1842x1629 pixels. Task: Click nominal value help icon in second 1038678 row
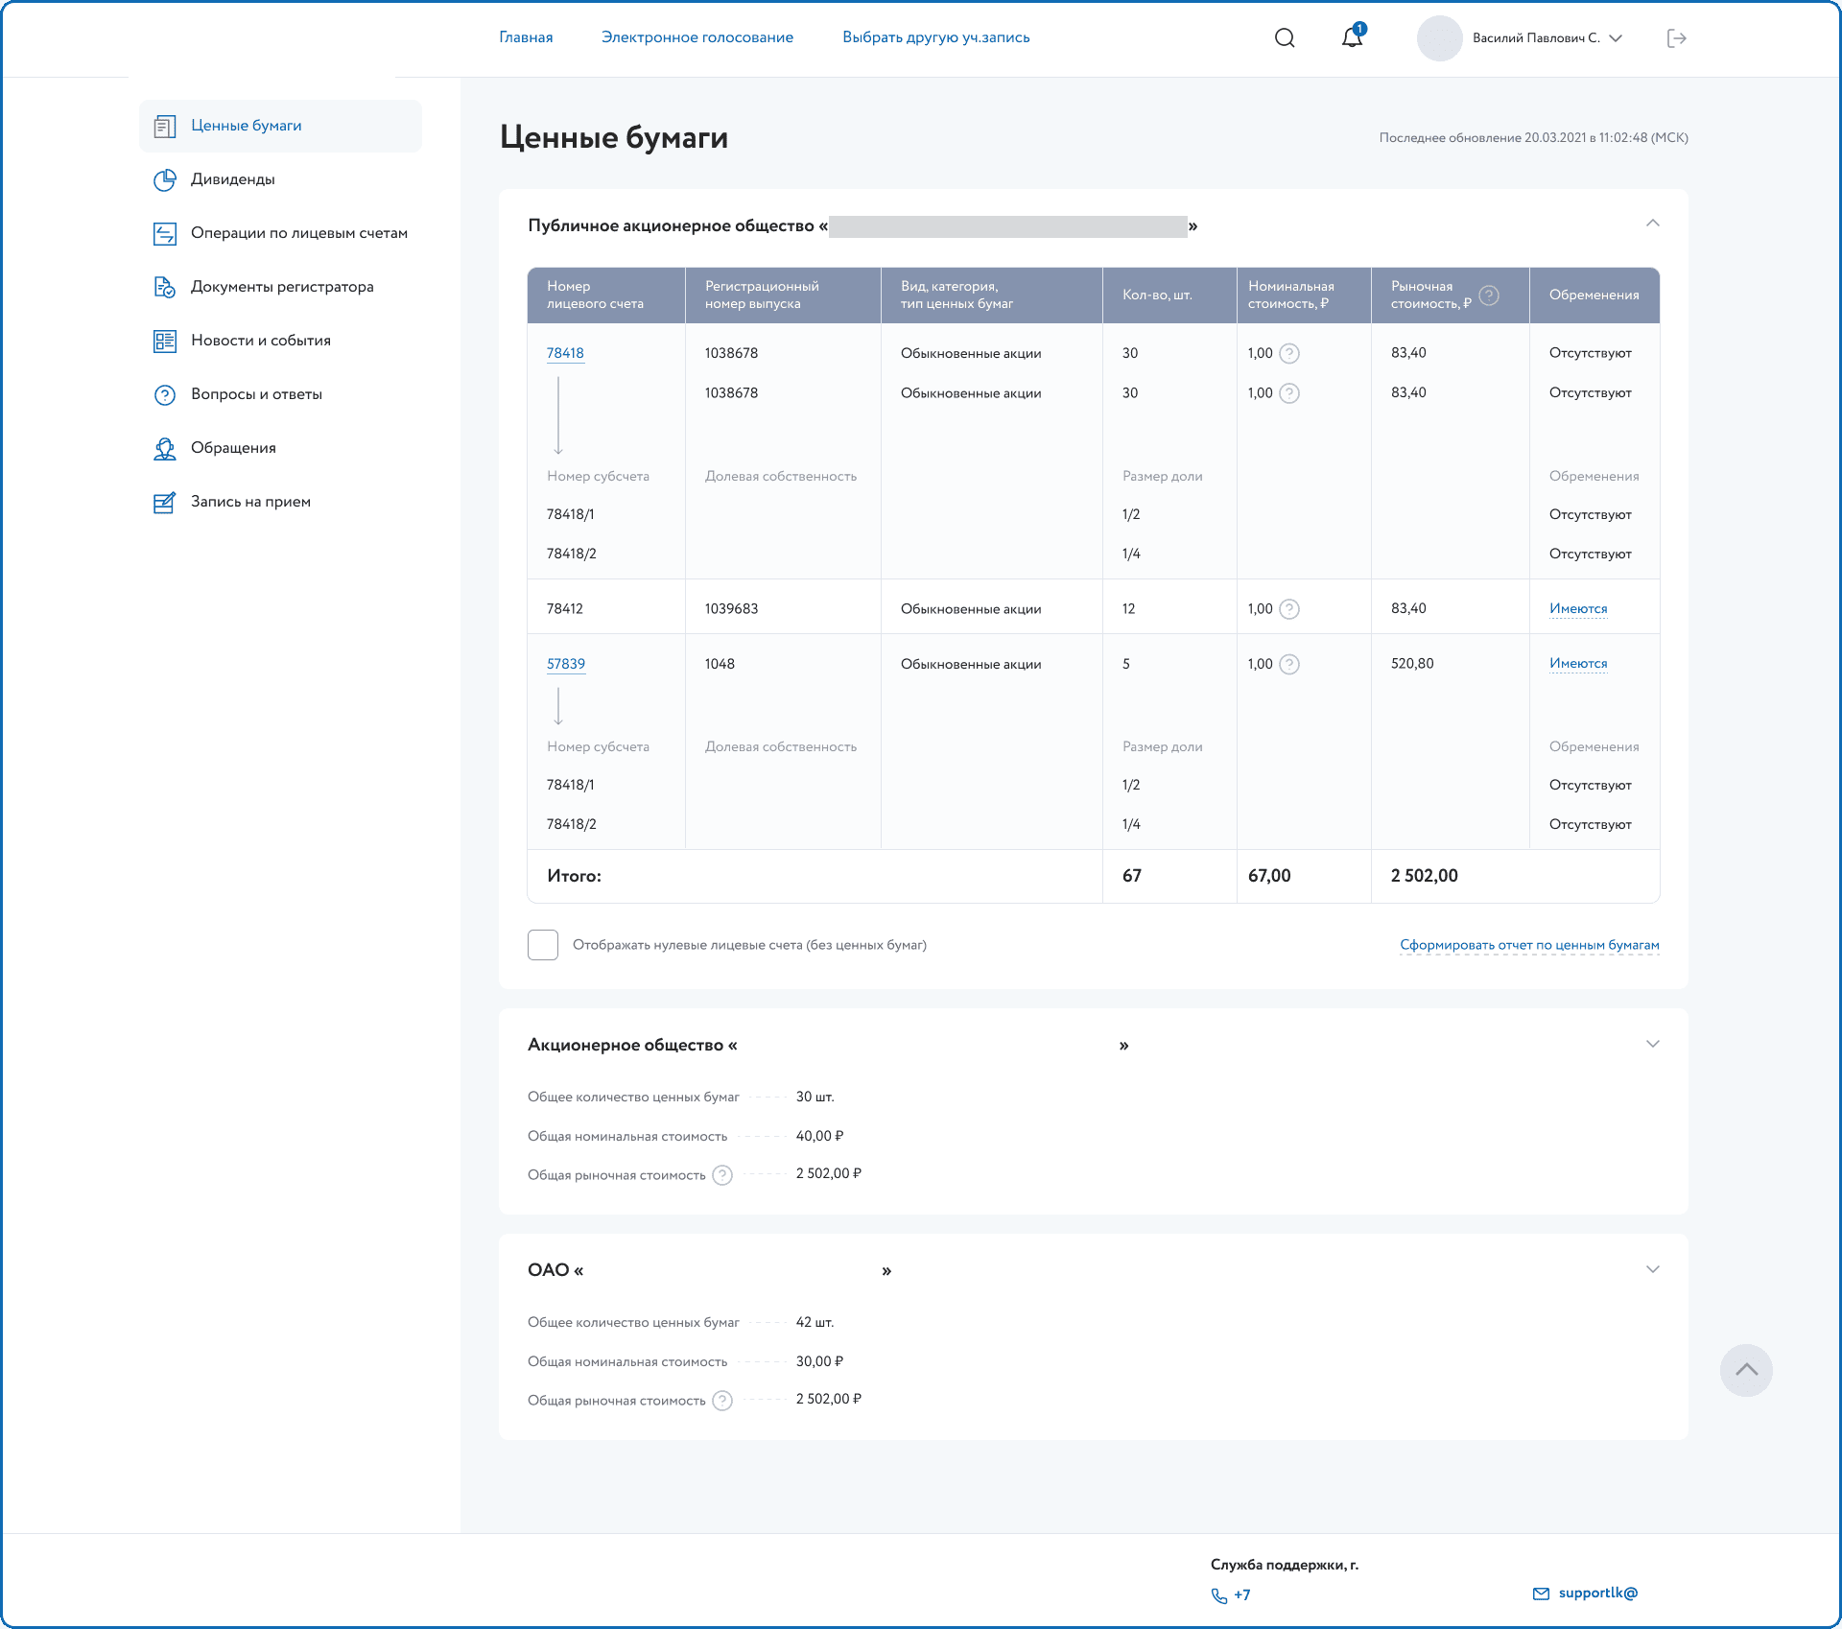(x=1289, y=393)
